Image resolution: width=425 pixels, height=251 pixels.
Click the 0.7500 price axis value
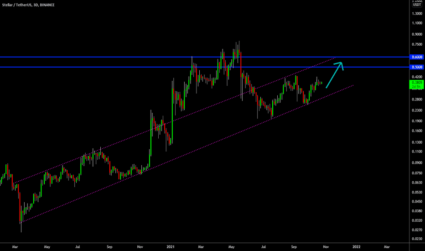[417, 45]
